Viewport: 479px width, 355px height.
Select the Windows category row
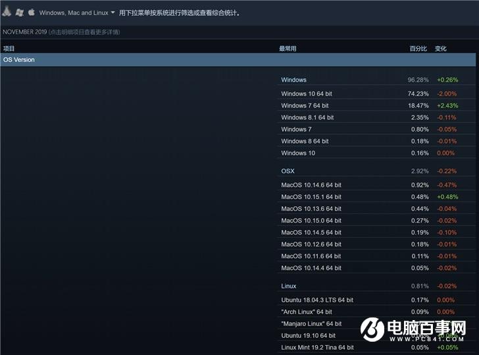pos(376,80)
